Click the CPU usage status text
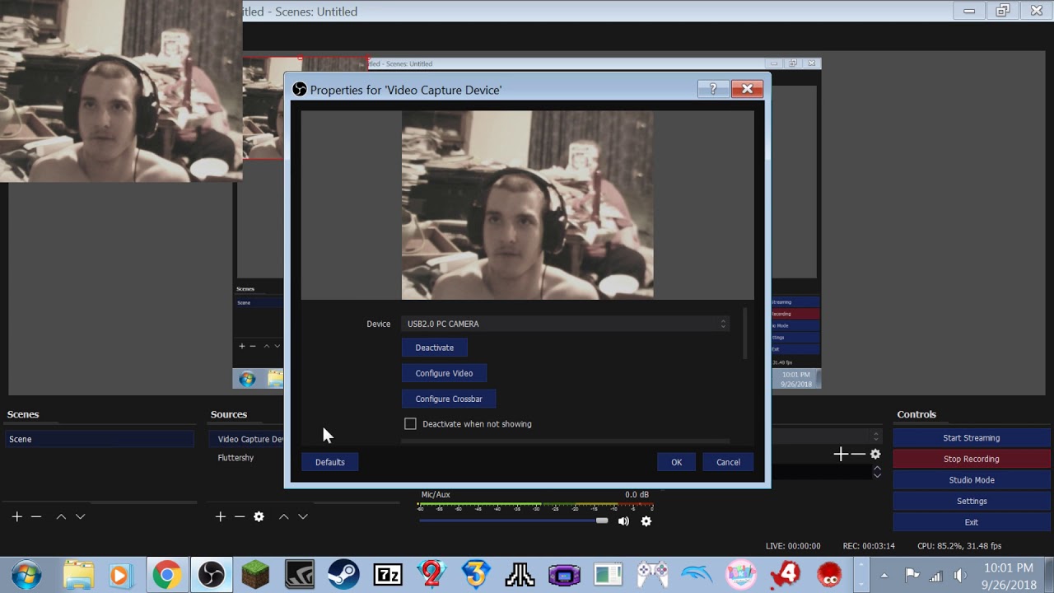Screen dimensions: 1054x593 point(959,546)
